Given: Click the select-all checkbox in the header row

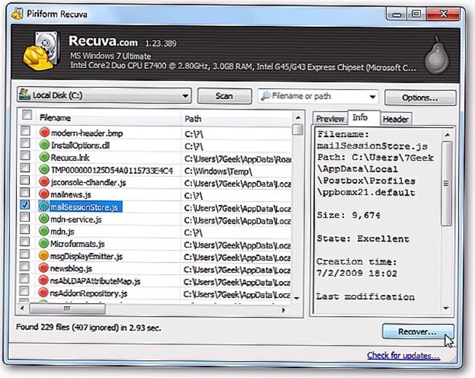Looking at the screenshot, I should pos(25,117).
